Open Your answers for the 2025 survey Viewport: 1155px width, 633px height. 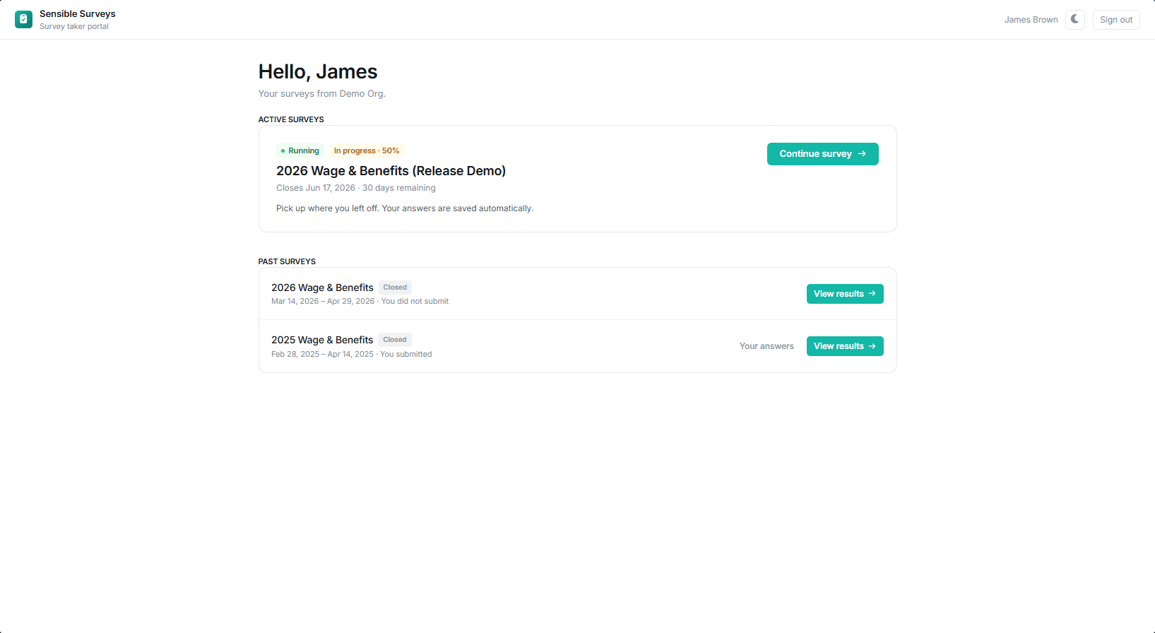point(766,346)
